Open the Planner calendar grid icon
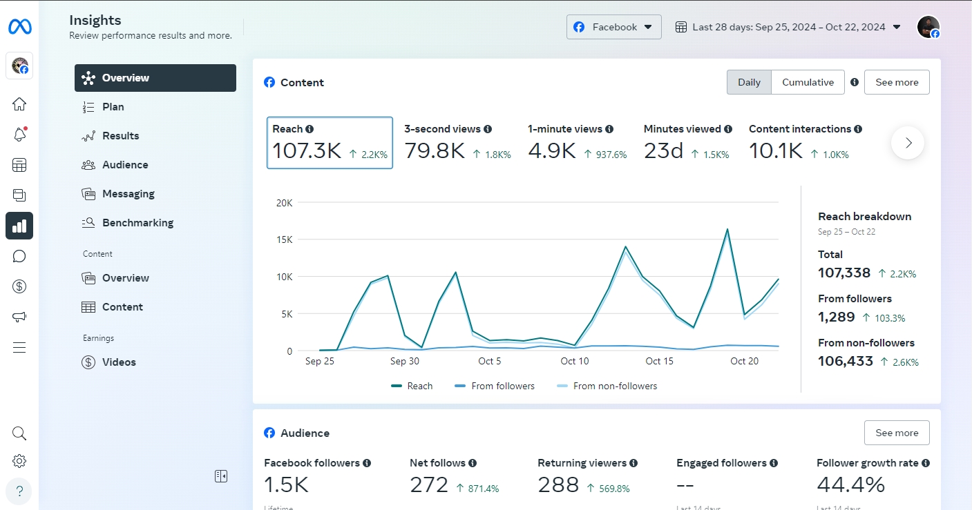This screenshot has height=510, width=972. (x=19, y=165)
